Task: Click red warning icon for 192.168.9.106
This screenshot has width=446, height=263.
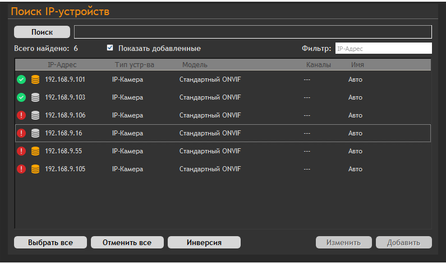Action: point(21,115)
